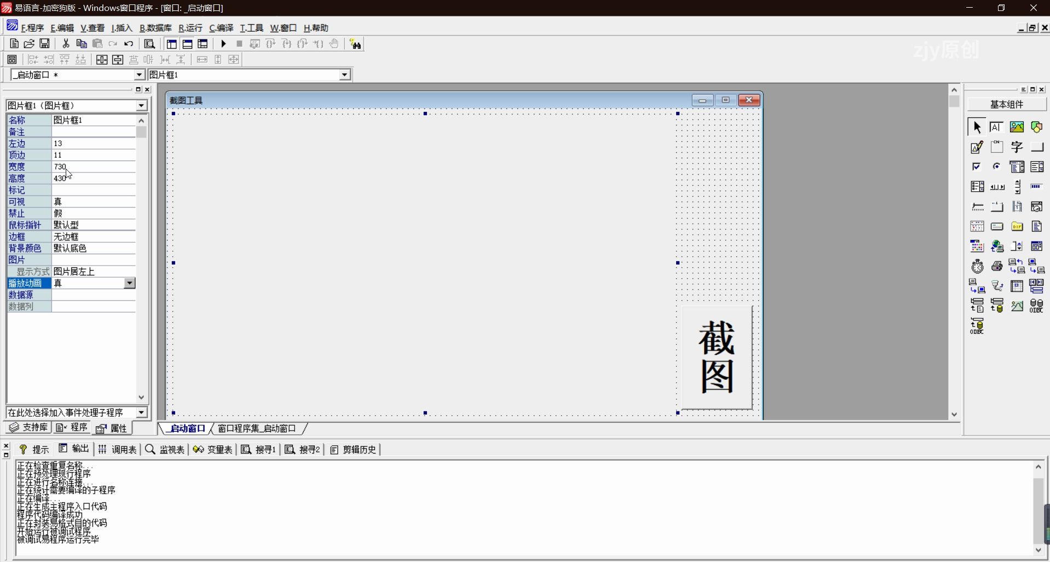Click the center vertically alignment icon
1050x562 pixels.
118,60
